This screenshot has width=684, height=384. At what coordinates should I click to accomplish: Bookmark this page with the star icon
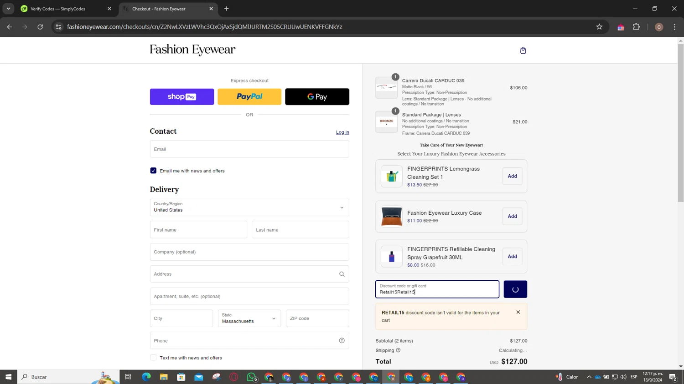point(599,27)
